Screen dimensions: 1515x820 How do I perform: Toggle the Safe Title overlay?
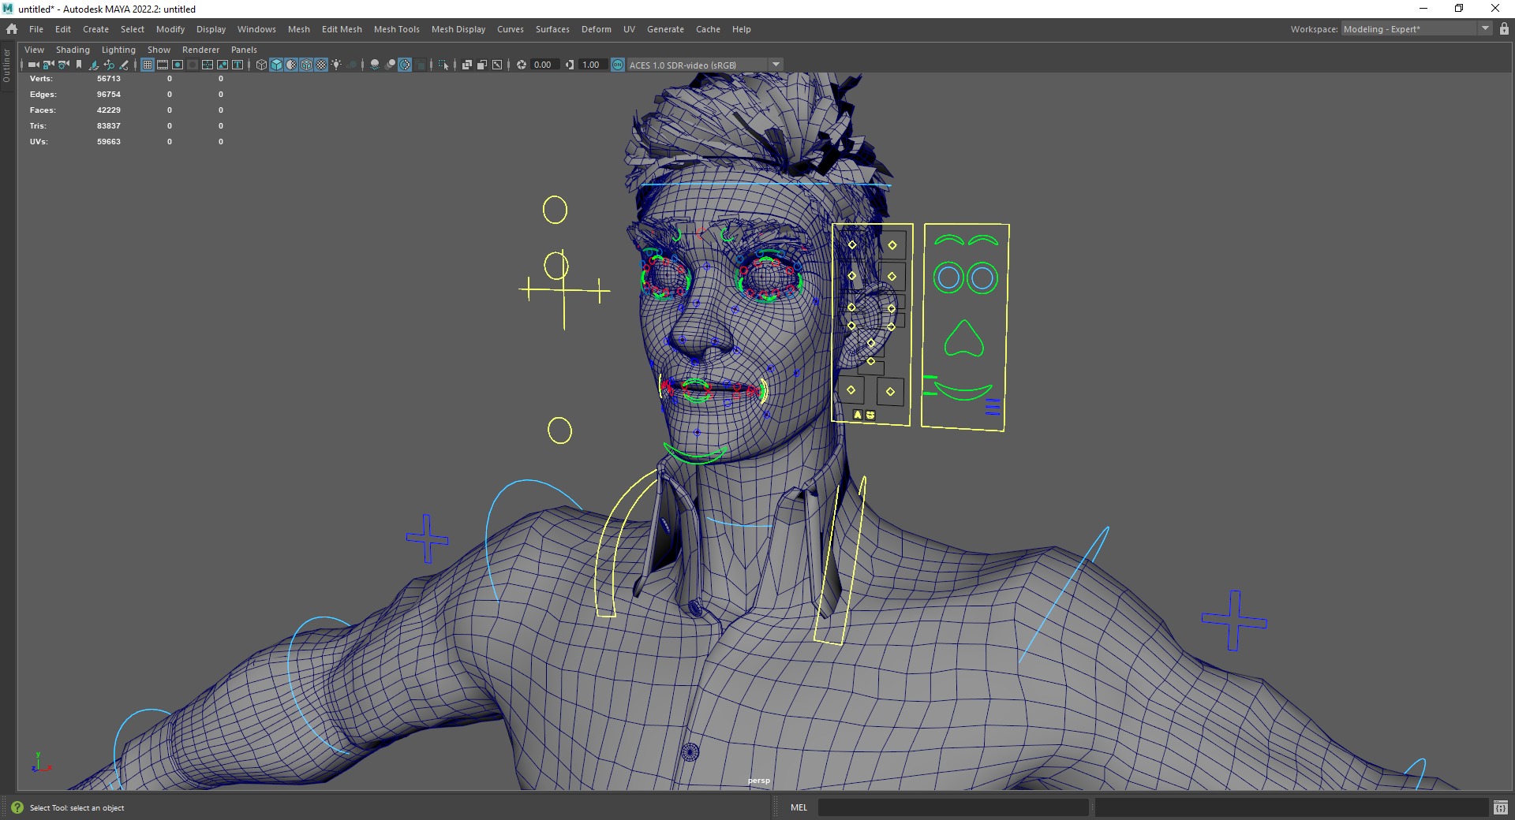(x=238, y=65)
